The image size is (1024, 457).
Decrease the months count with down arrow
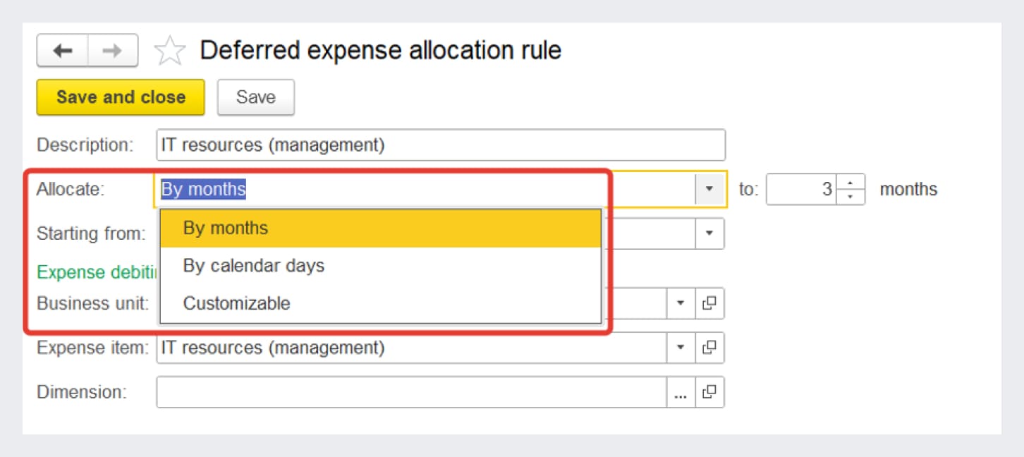851,197
